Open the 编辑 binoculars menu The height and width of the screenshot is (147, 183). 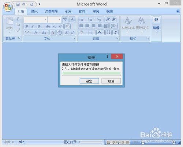pyautogui.click(x=156, y=25)
